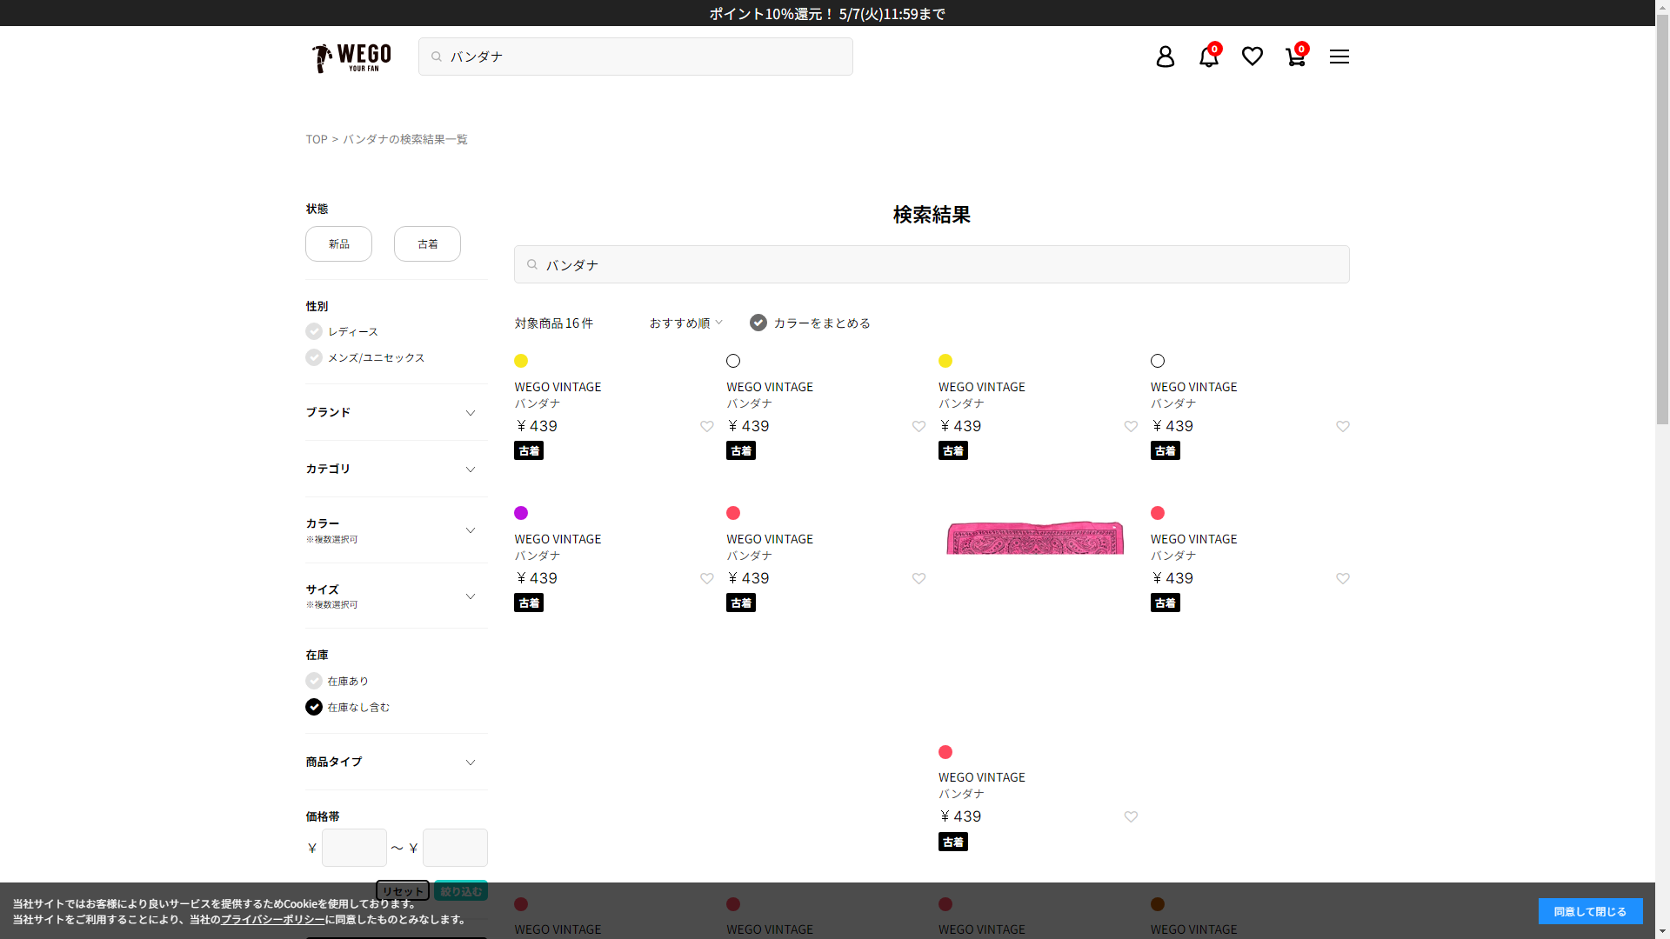
Task: Click the pink color swatch on the last item in the second product row
Action: tap(1157, 513)
